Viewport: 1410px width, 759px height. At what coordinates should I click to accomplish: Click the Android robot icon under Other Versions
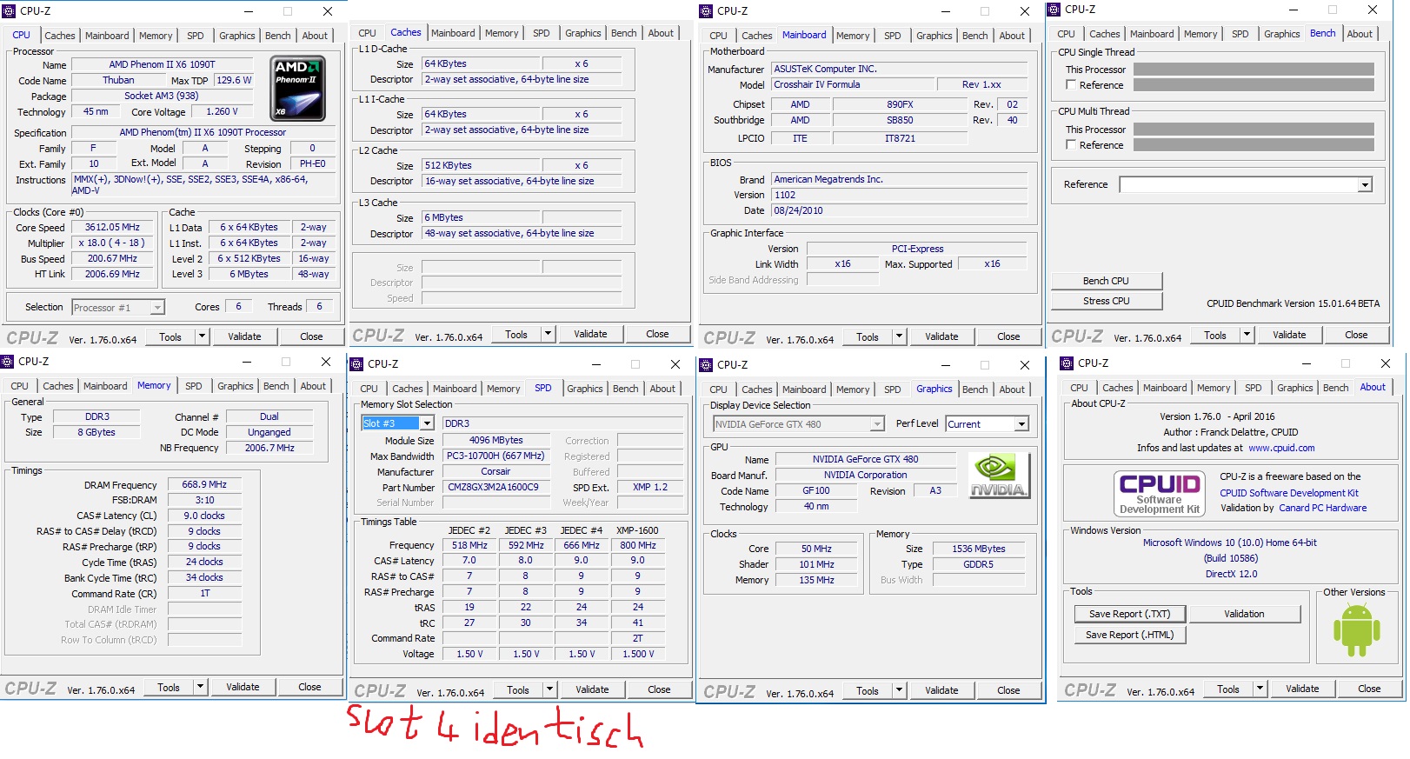coord(1356,631)
